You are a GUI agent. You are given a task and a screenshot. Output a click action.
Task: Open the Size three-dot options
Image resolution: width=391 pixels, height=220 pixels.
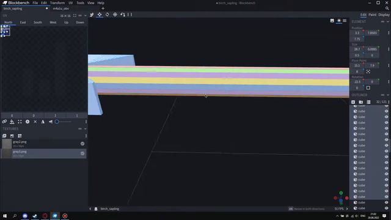pyautogui.click(x=389, y=49)
